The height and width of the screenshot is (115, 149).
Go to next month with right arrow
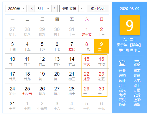click(x=54, y=8)
